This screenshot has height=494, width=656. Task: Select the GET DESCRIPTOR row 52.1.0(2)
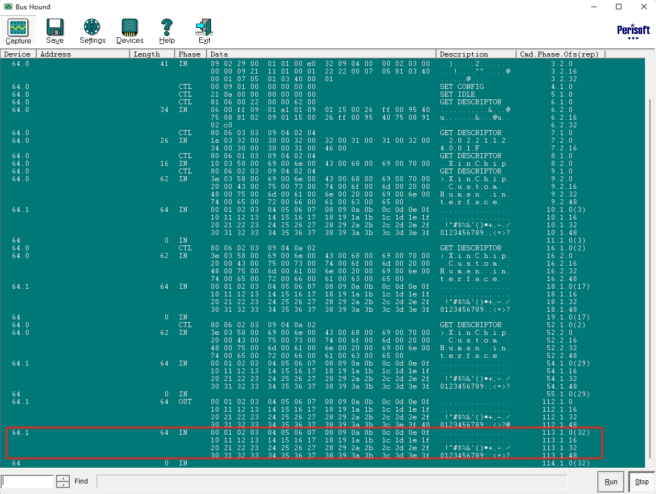coord(322,325)
